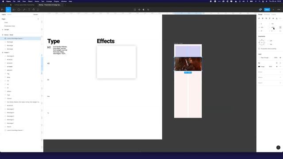The image size is (283, 159).
Task: Click the multiplayer avatar icon
Action: pyautogui.click(x=260, y=10)
